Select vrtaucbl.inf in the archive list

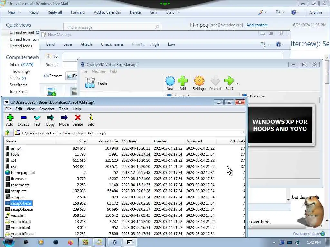click(x=124, y=227)
